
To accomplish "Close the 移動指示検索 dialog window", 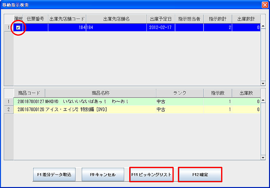I will (x=265, y=5).
